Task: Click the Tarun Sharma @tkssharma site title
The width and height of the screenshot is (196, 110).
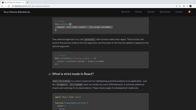Action: [x=17, y=12]
